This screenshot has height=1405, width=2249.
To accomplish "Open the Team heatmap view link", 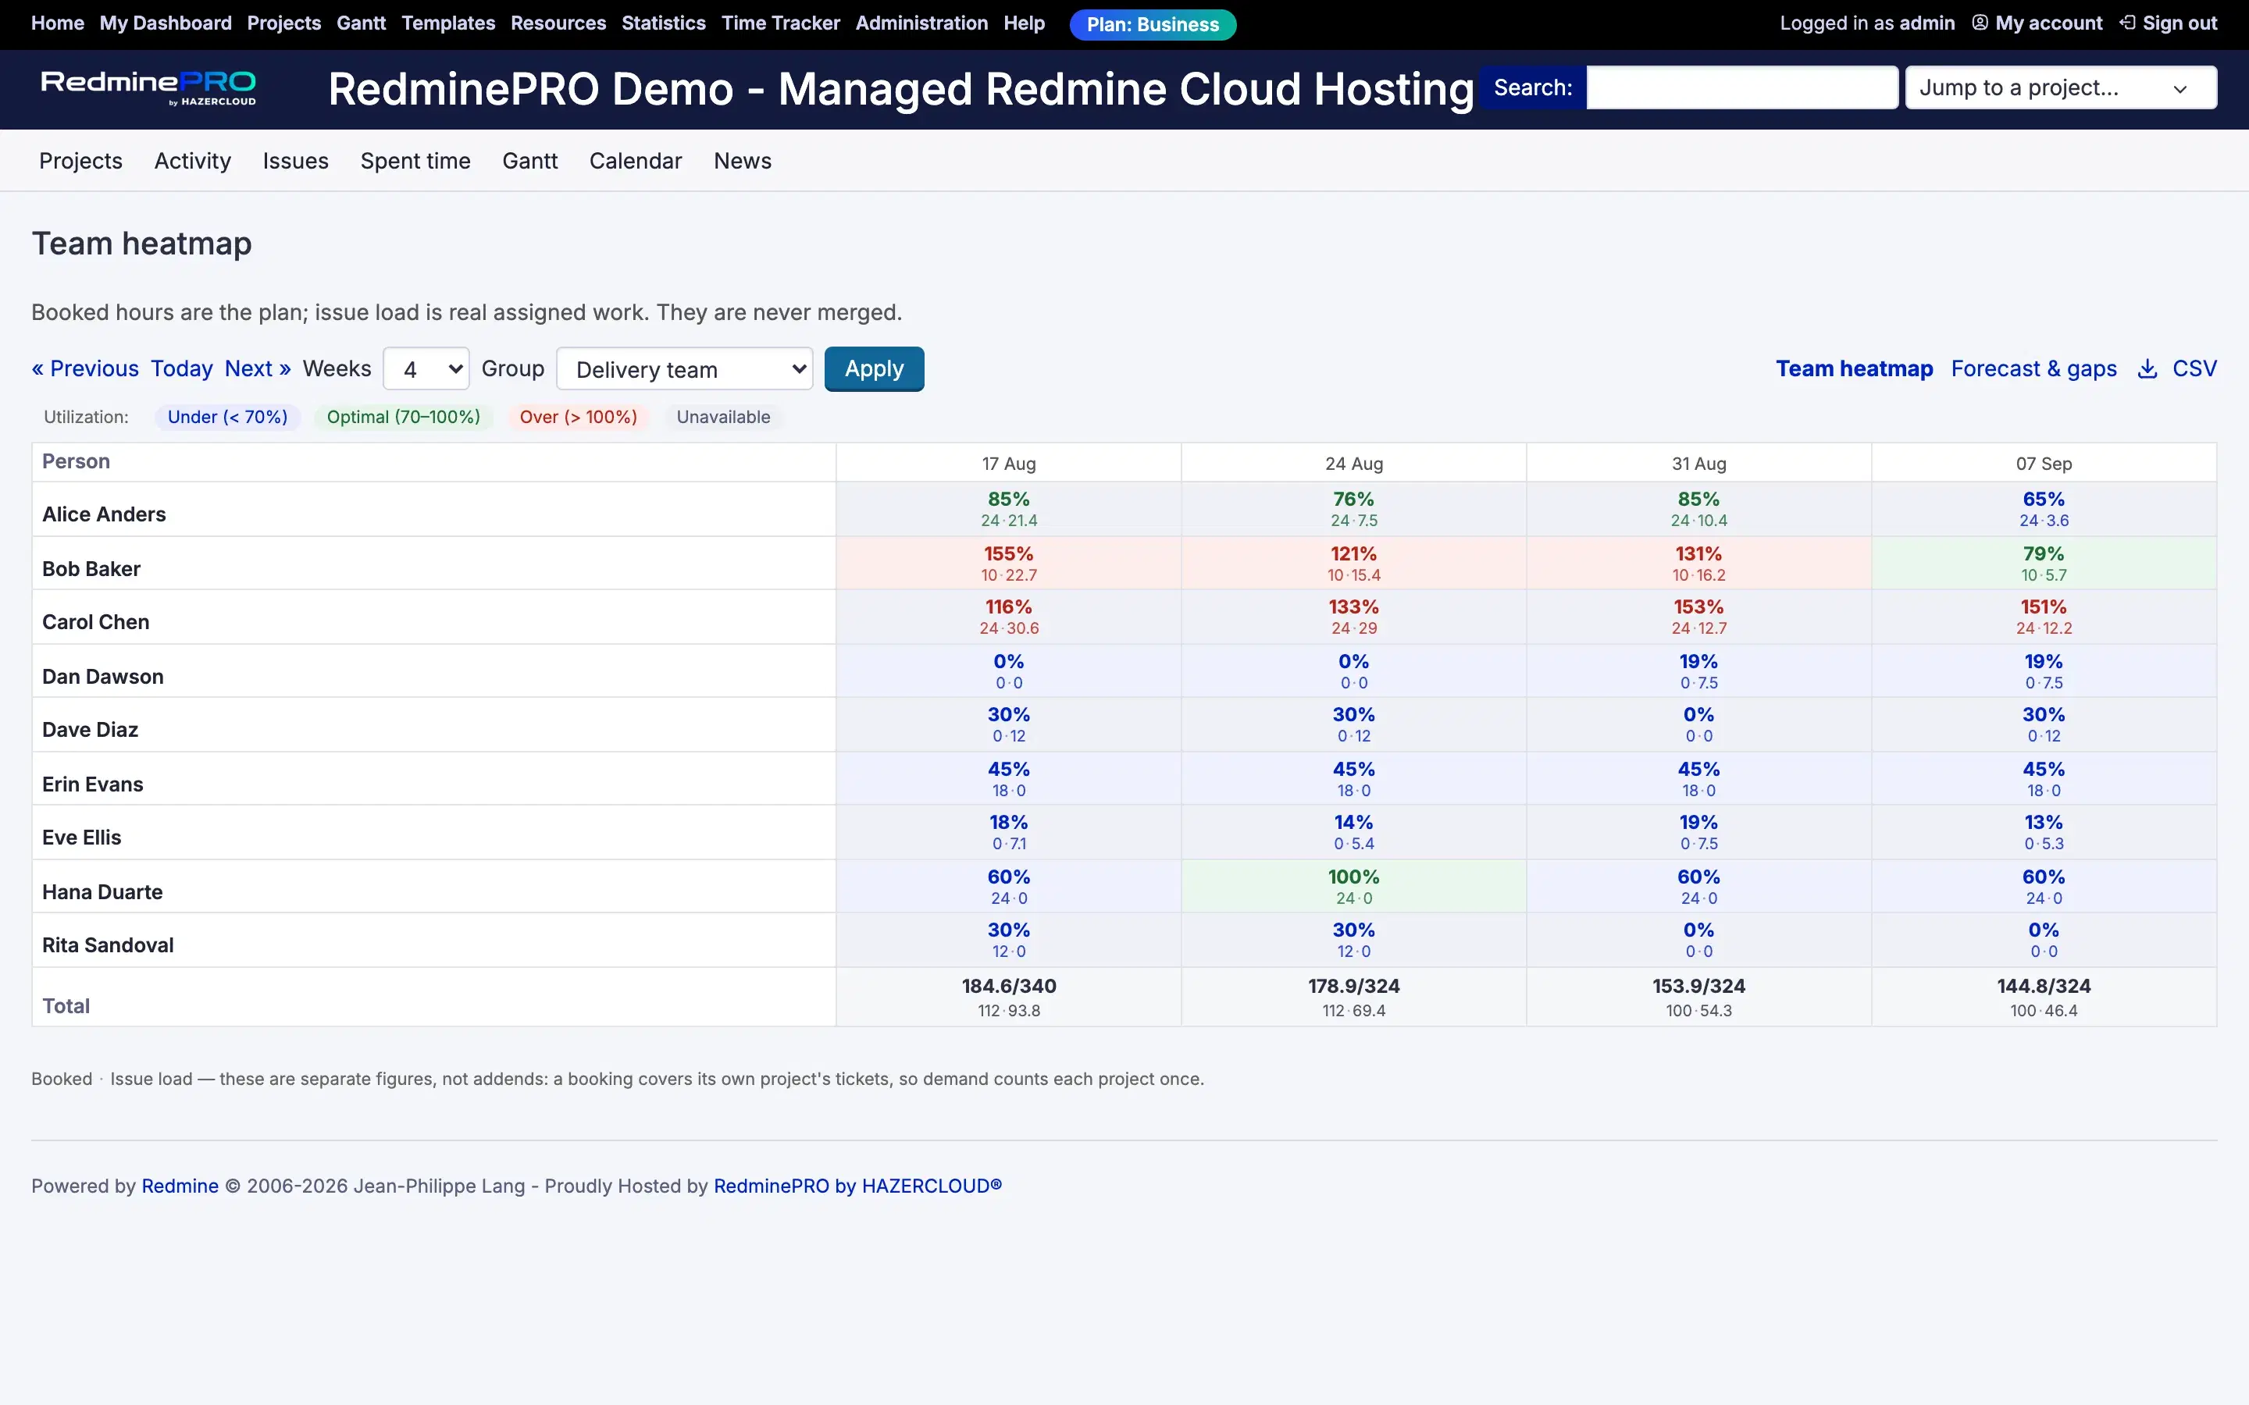I will tap(1854, 369).
